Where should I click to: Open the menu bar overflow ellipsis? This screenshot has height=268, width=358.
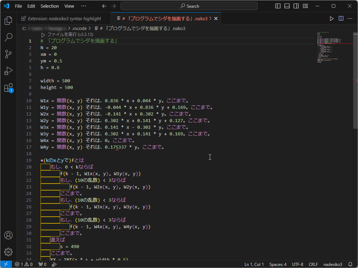tap(84, 6)
